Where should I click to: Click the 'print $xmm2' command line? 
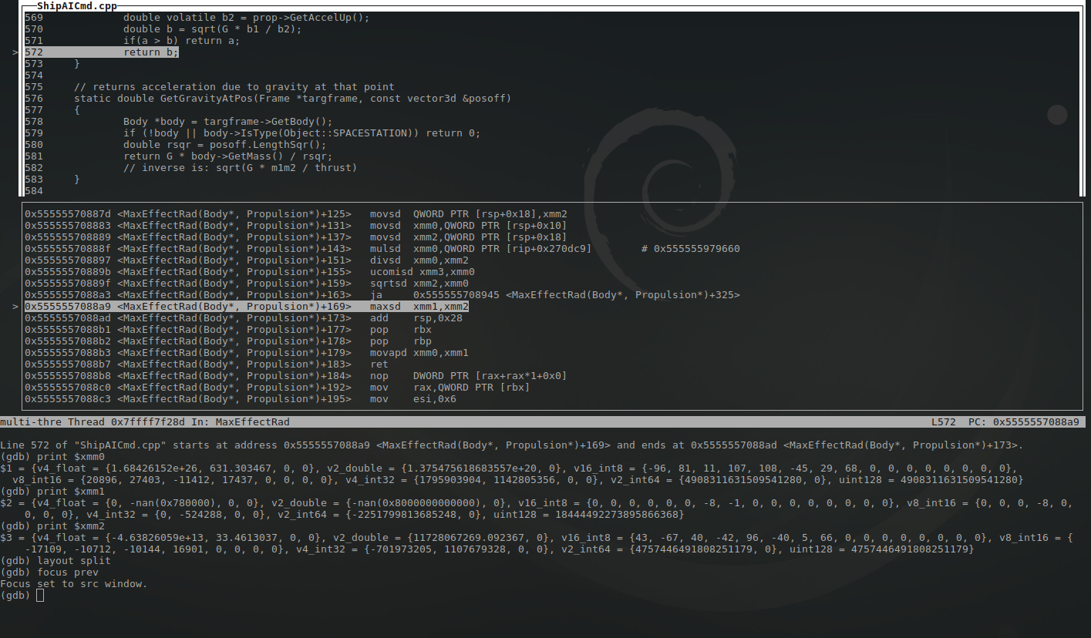(x=52, y=526)
